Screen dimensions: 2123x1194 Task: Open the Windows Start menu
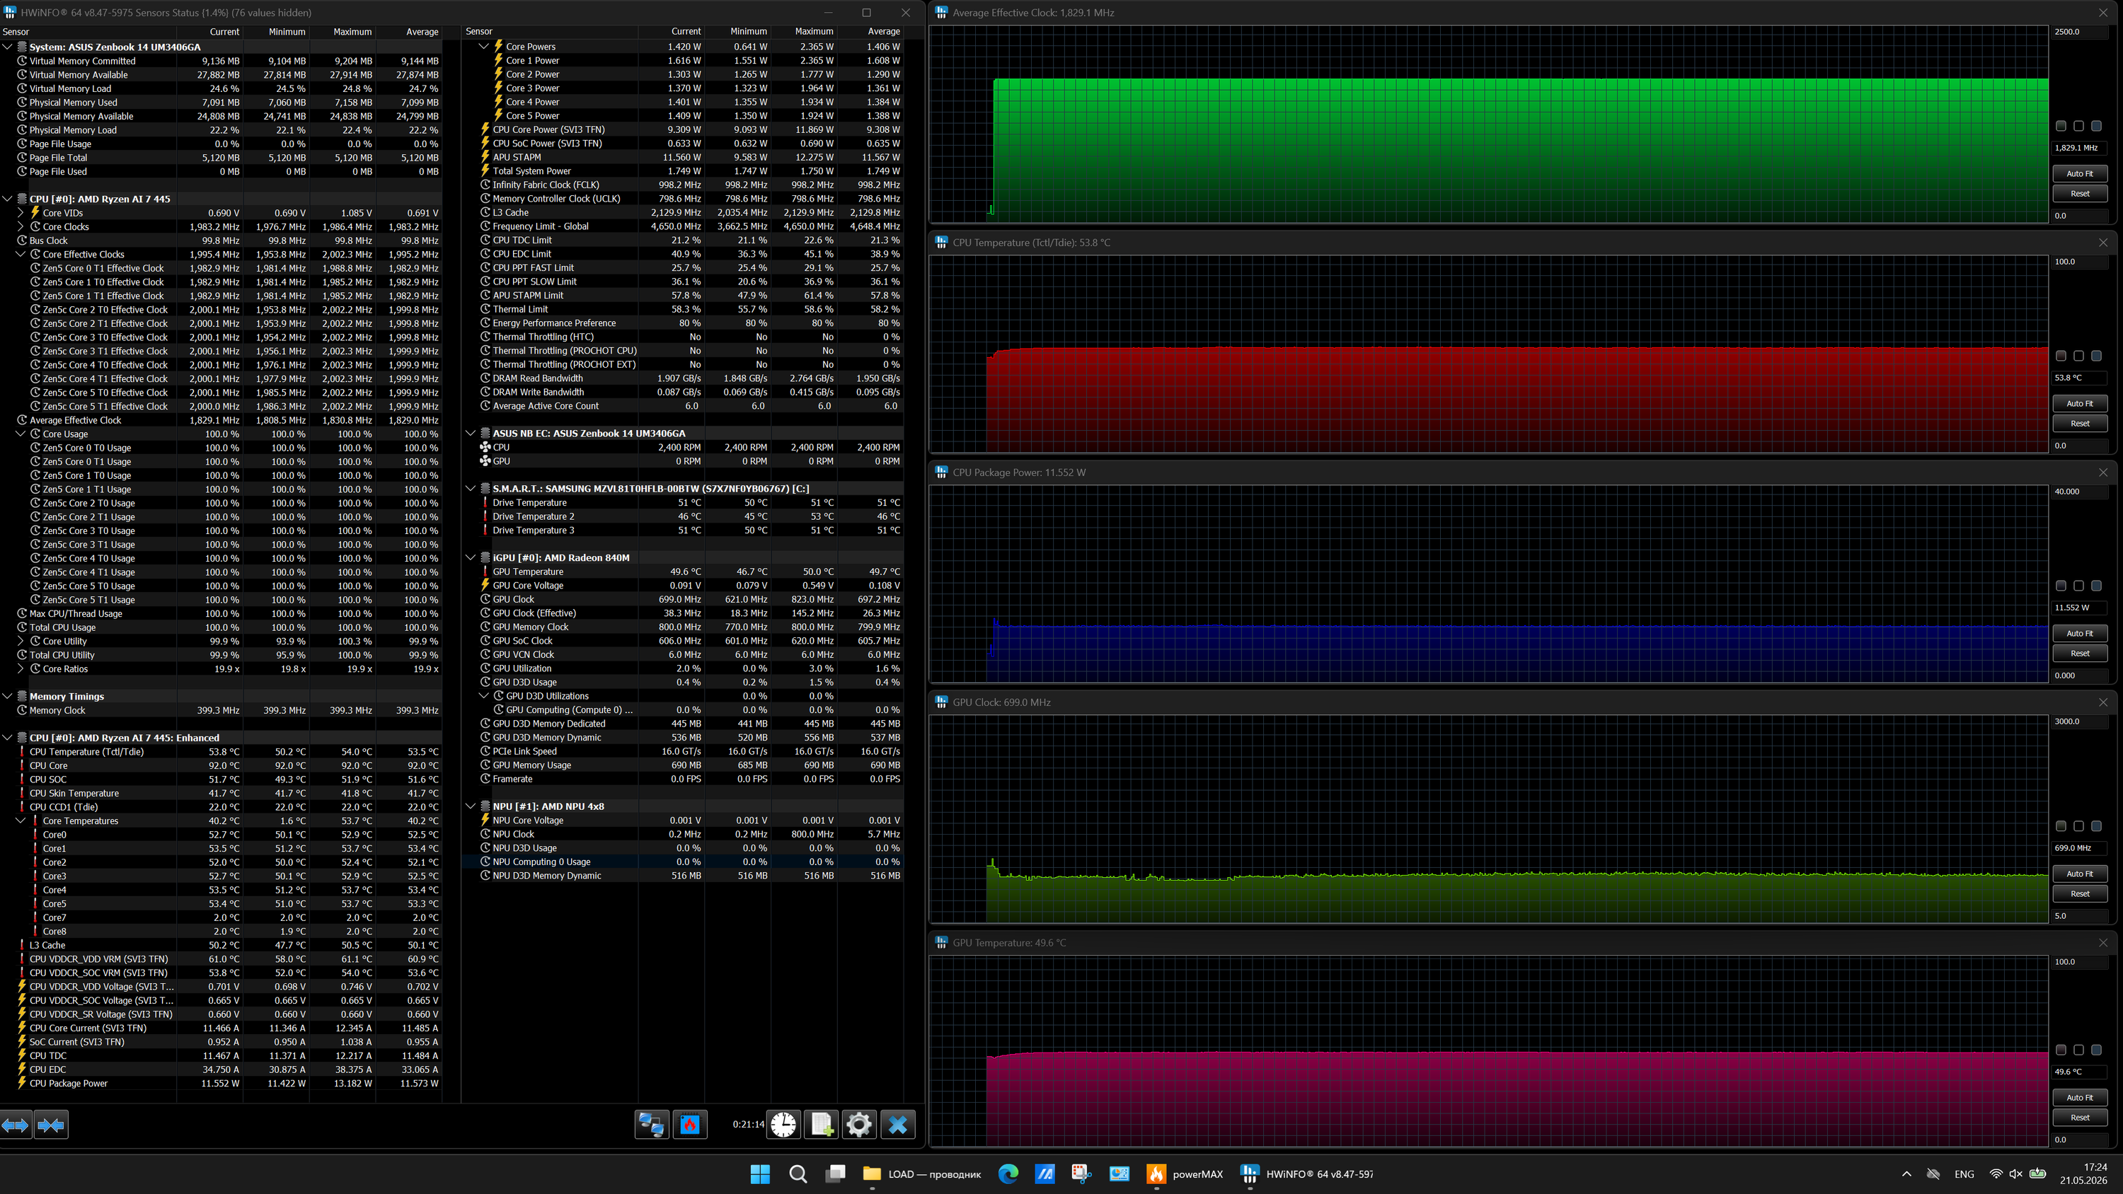pos(760,1174)
